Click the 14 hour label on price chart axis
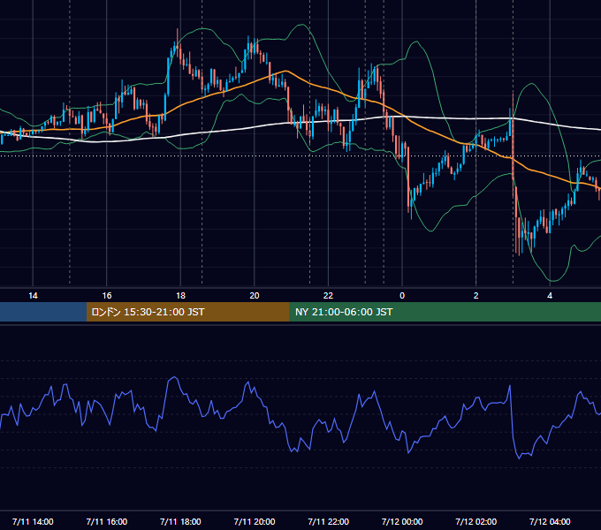This screenshot has height=530, width=601. point(33,296)
